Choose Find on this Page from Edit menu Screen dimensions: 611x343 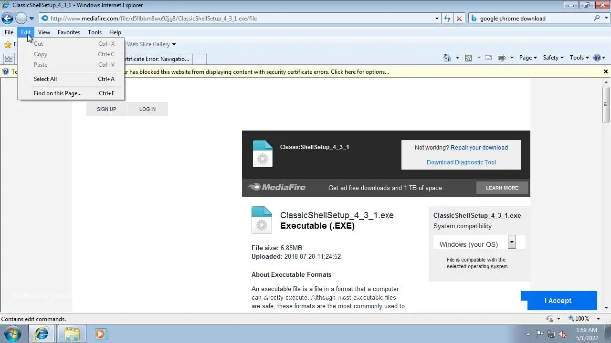(x=71, y=93)
